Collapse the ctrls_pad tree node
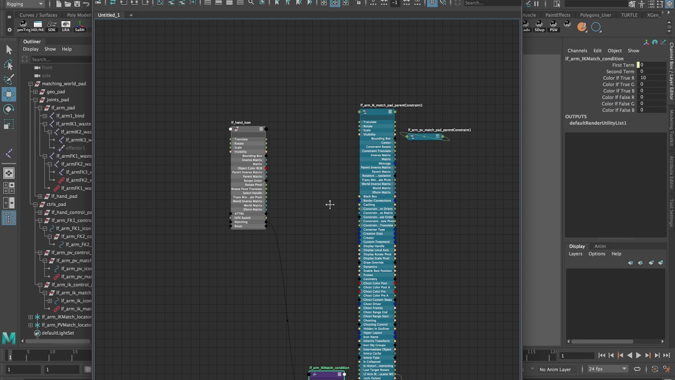The image size is (675, 380). pyautogui.click(x=35, y=204)
